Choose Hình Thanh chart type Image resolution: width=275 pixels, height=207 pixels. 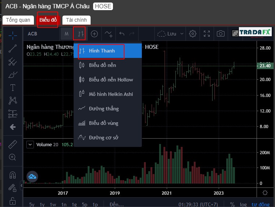pyautogui.click(x=108, y=51)
